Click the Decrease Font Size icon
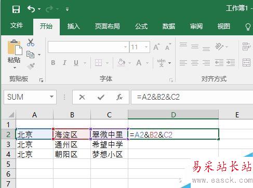 point(168,47)
